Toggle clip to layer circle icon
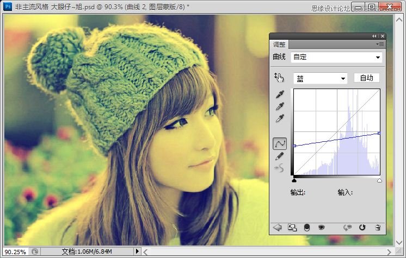 click(306, 228)
